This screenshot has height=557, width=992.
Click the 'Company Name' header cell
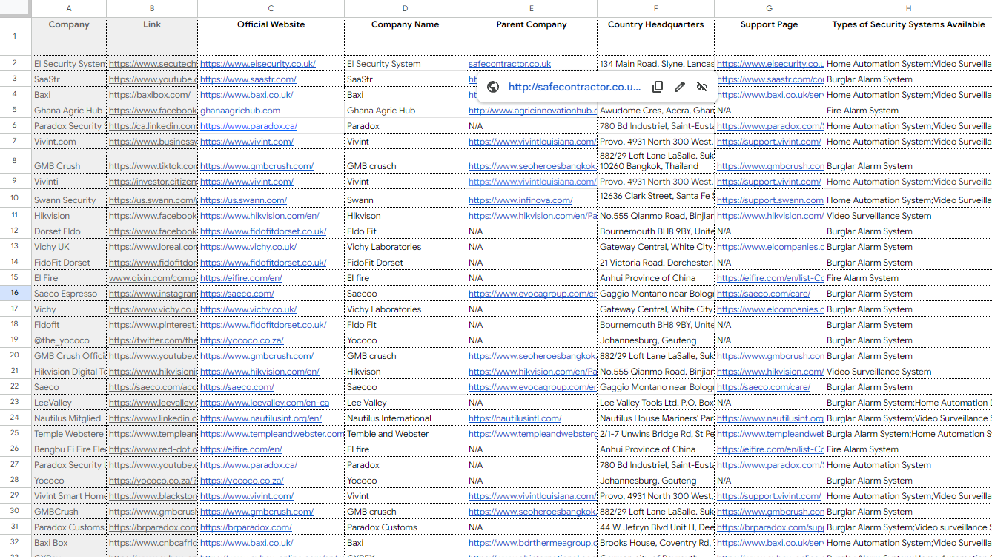coord(405,36)
